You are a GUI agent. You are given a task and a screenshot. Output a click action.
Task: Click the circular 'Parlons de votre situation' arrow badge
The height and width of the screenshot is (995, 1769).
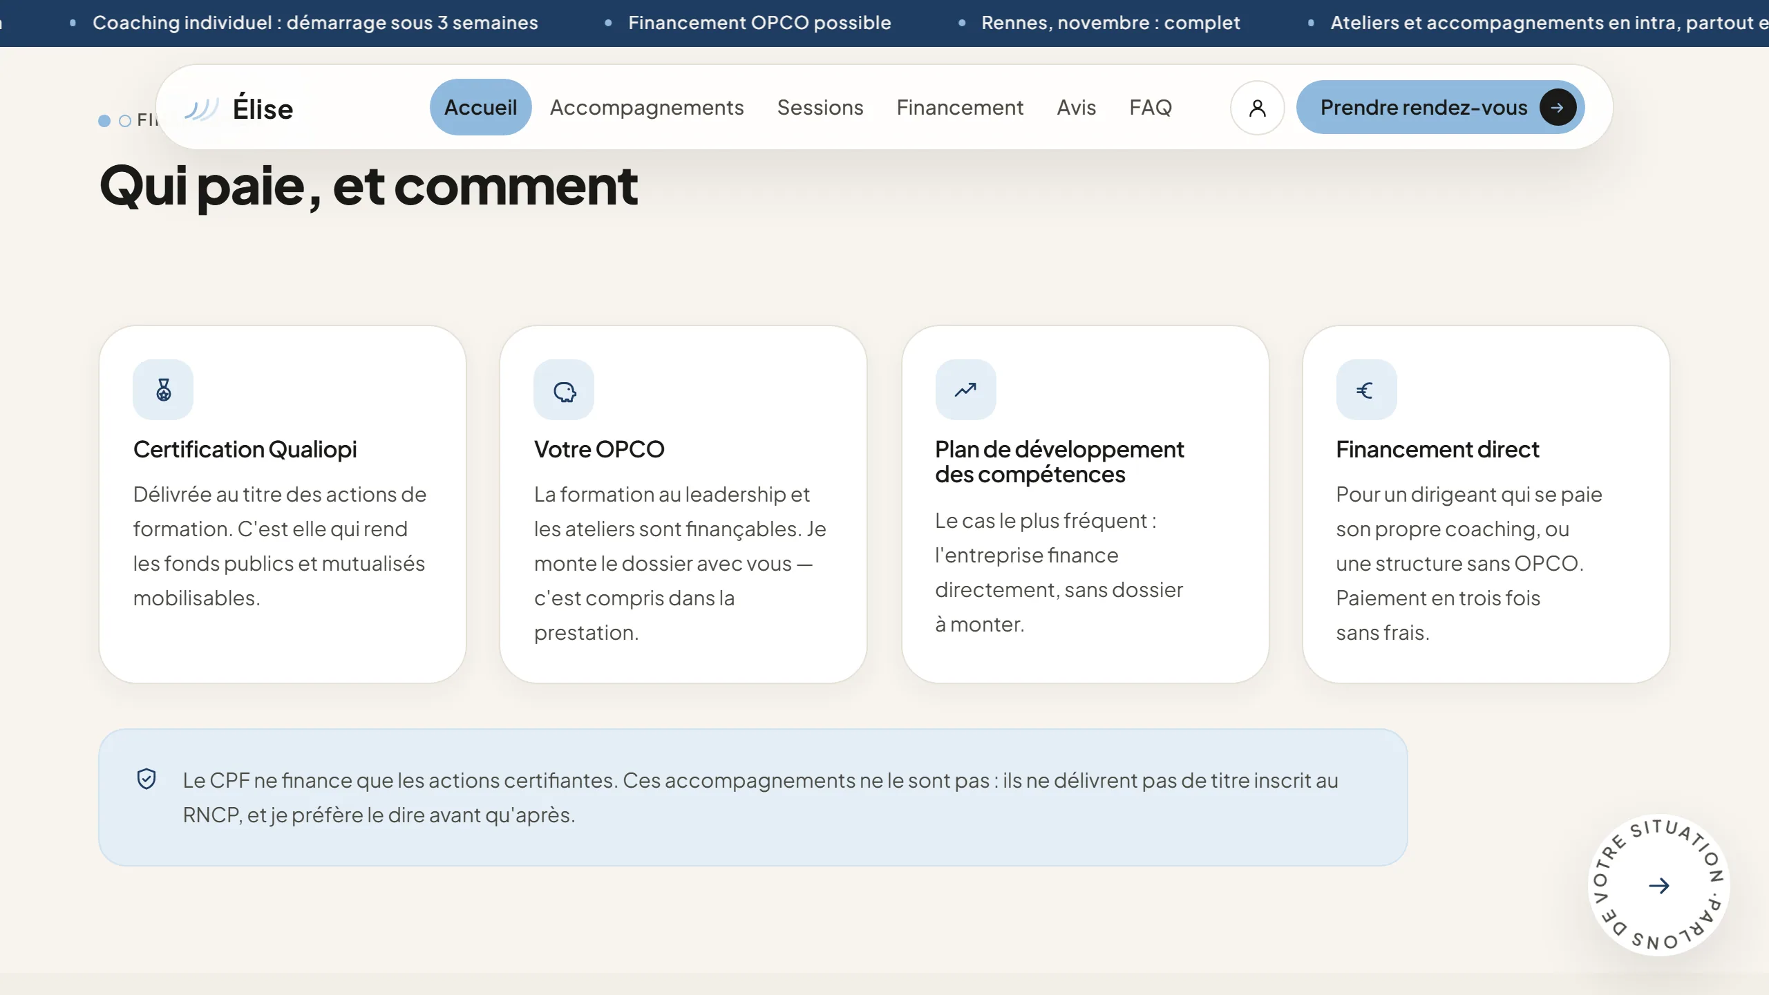(x=1658, y=885)
